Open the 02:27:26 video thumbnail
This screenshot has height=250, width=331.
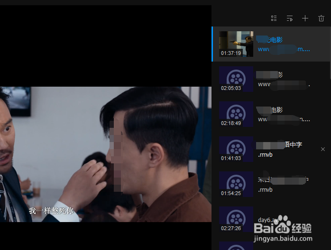(236, 219)
